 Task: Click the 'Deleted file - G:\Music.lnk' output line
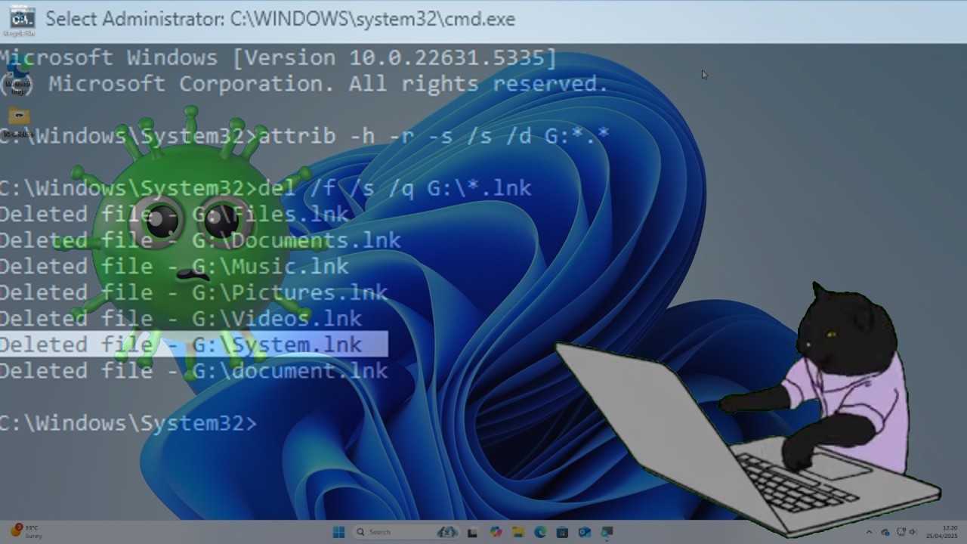175,266
